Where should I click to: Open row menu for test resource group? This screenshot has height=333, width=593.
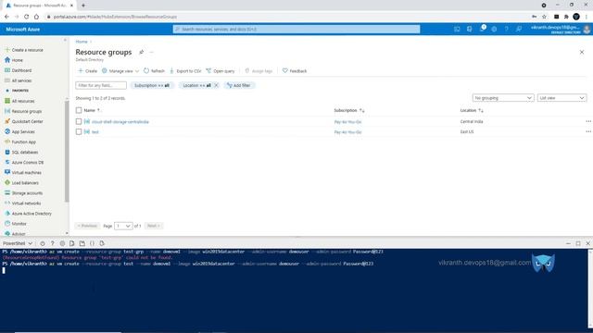[x=588, y=131]
